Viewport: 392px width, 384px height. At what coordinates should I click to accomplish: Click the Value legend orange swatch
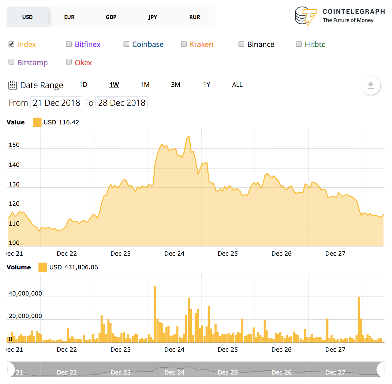click(37, 122)
